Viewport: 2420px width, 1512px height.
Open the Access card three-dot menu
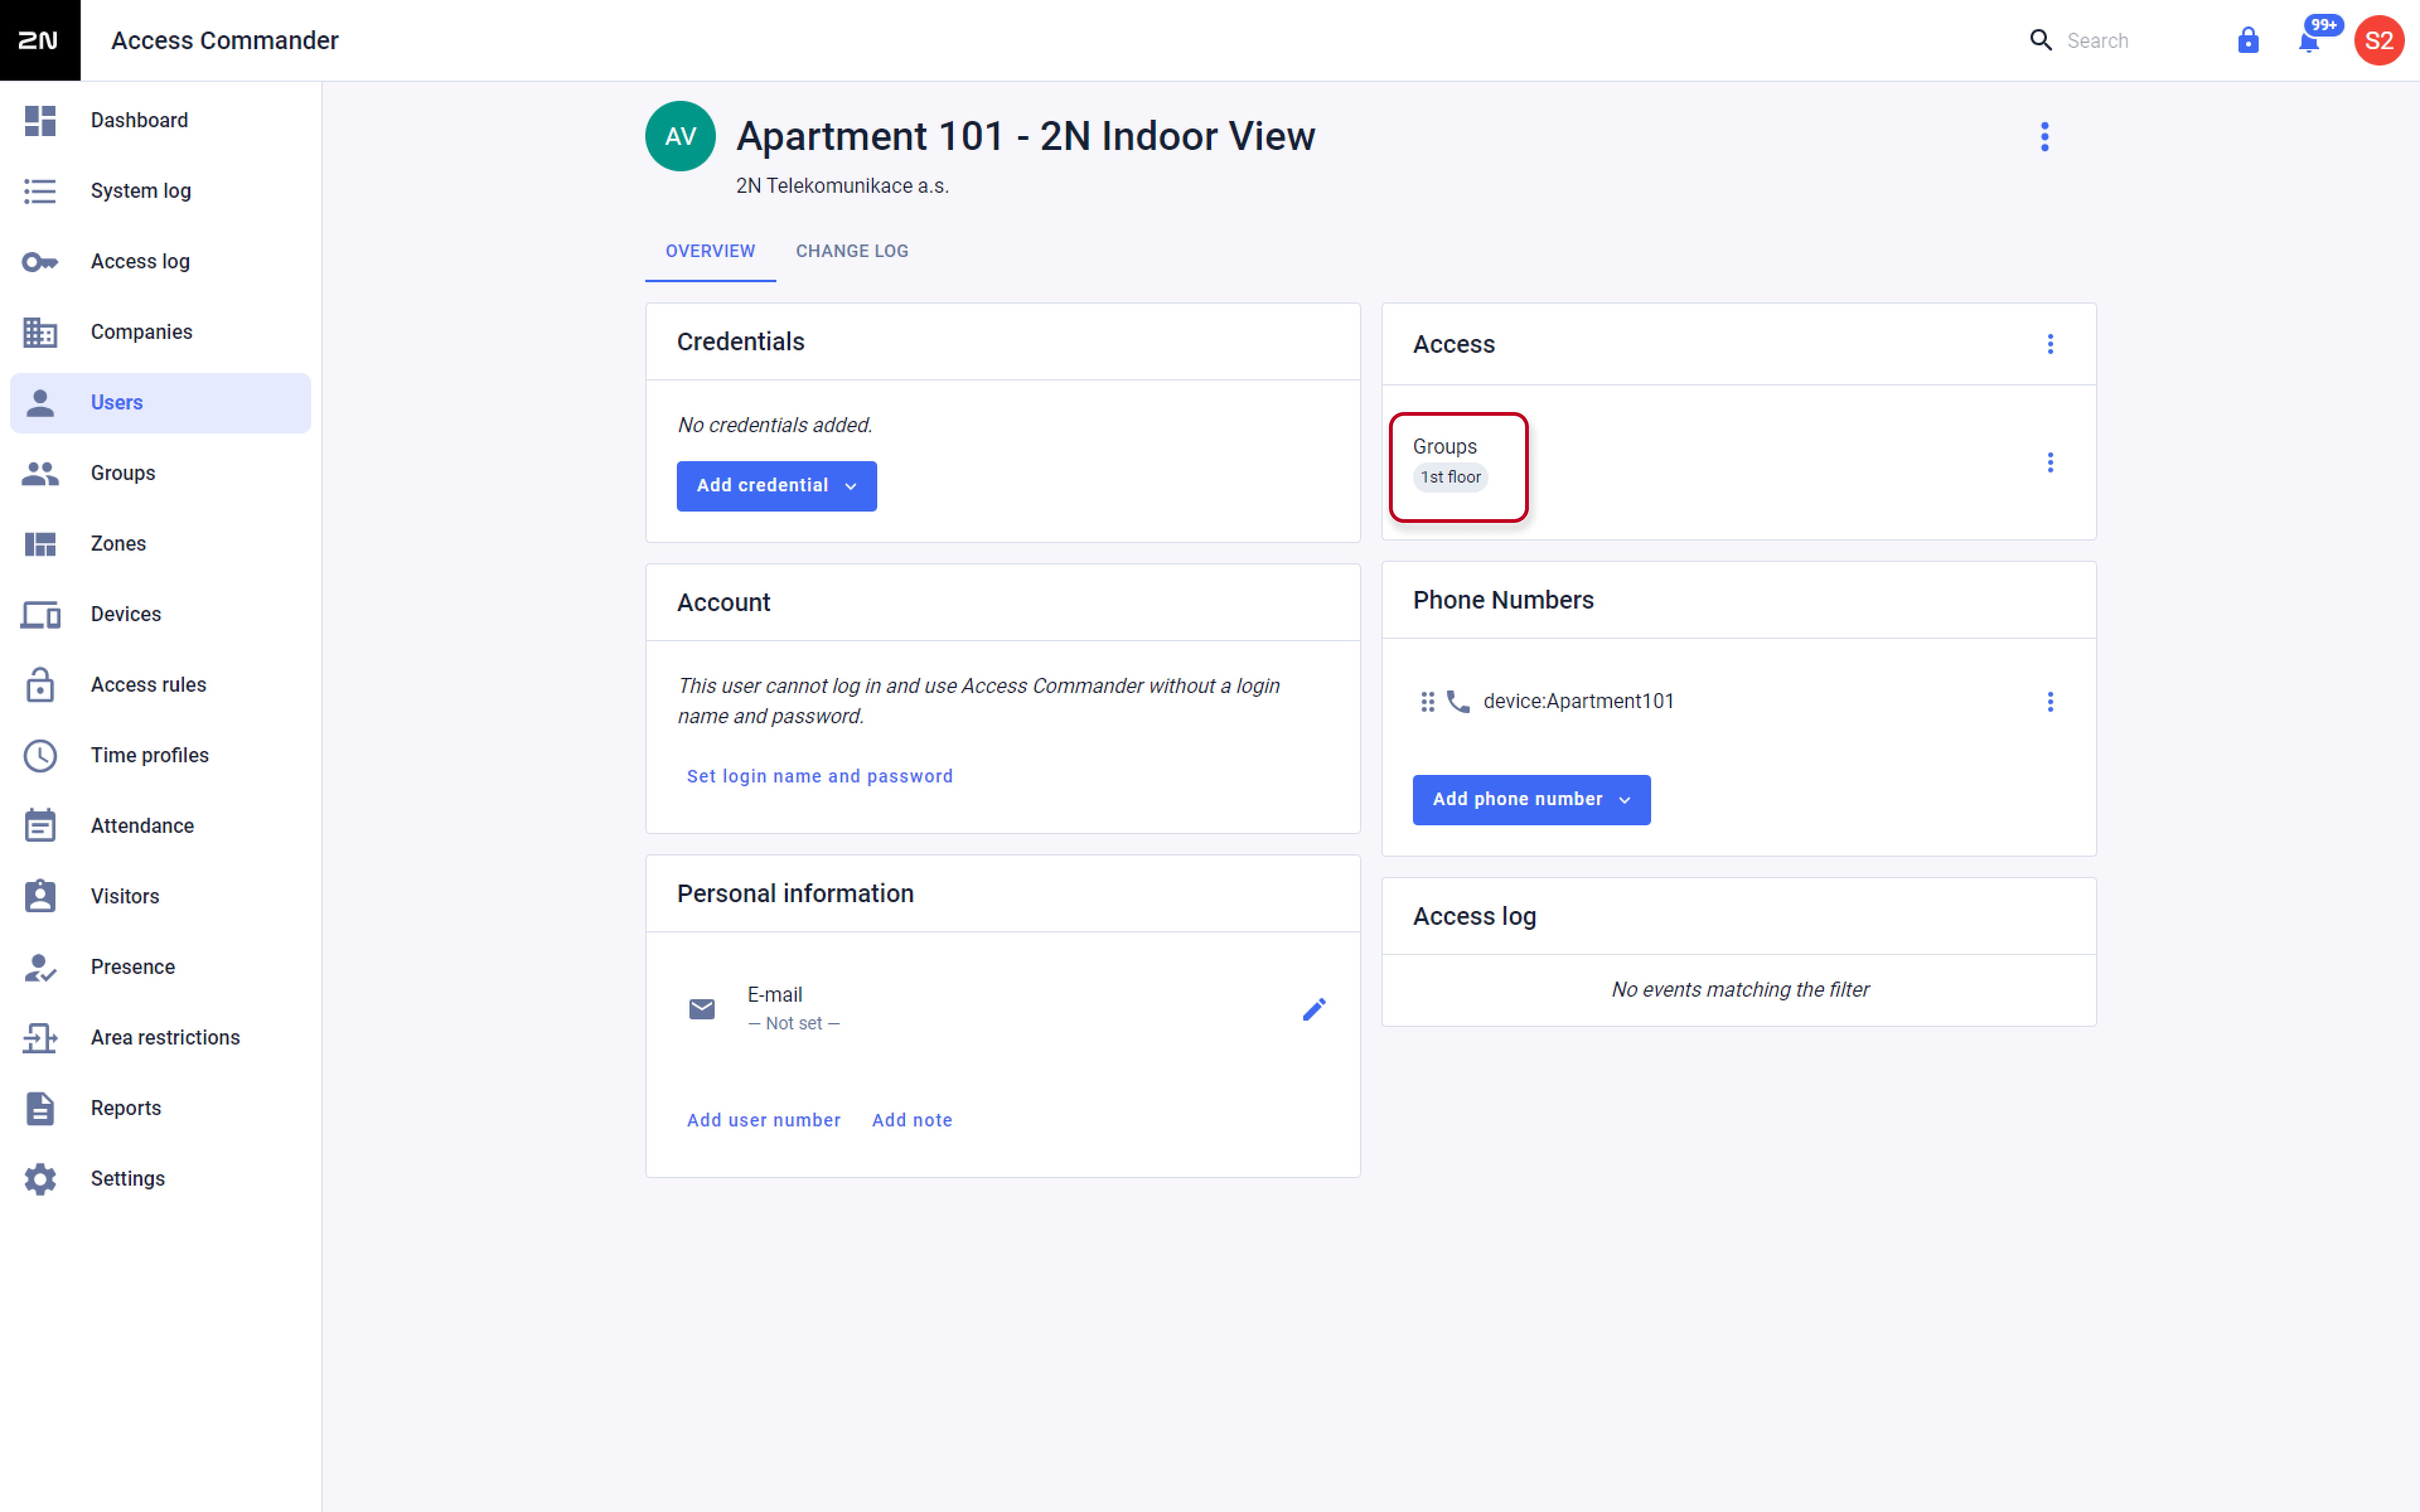tap(2050, 344)
